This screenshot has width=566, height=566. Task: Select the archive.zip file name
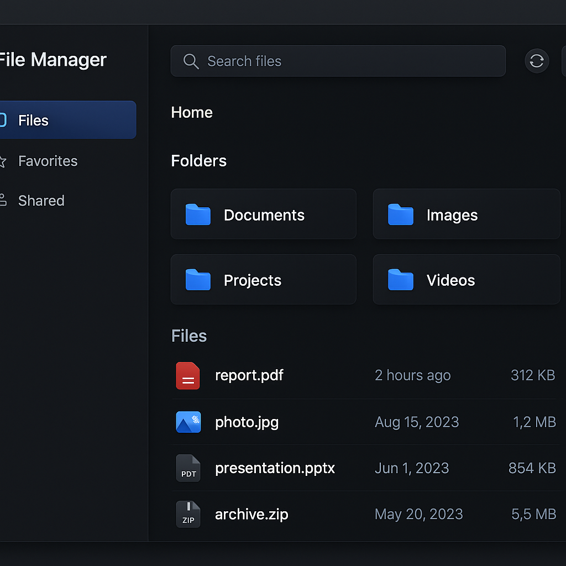point(251,514)
